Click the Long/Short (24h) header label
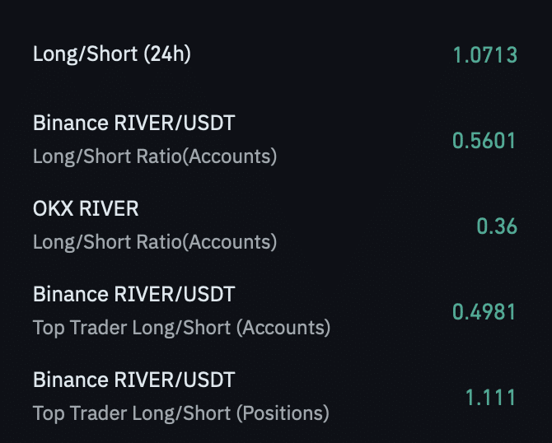 point(111,54)
